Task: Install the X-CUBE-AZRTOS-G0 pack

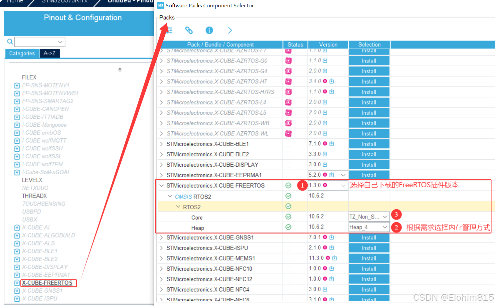Action: point(369,61)
